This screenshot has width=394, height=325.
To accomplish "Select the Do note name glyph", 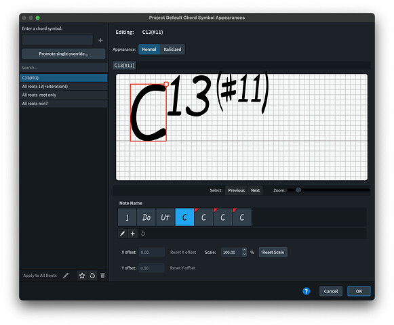I will click(146, 217).
